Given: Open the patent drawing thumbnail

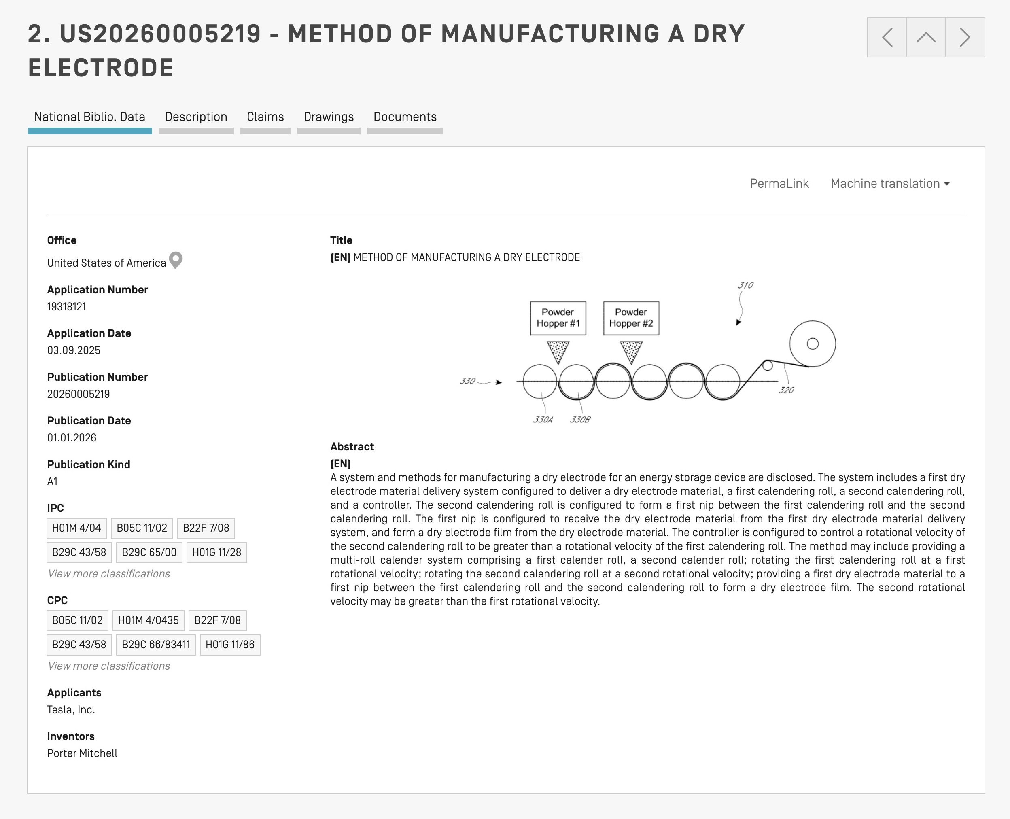Looking at the screenshot, I should click(647, 352).
